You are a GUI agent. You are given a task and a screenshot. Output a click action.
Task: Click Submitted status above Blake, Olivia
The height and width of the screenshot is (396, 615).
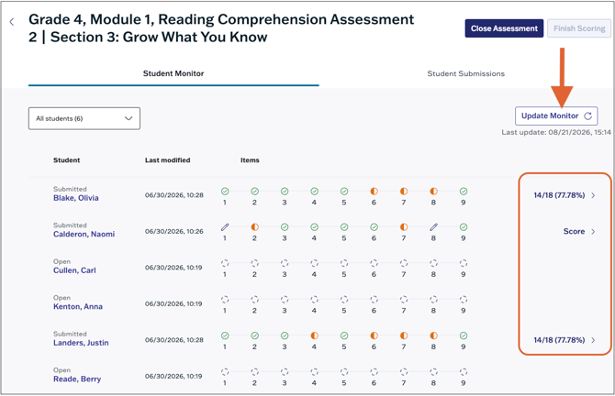pos(70,189)
